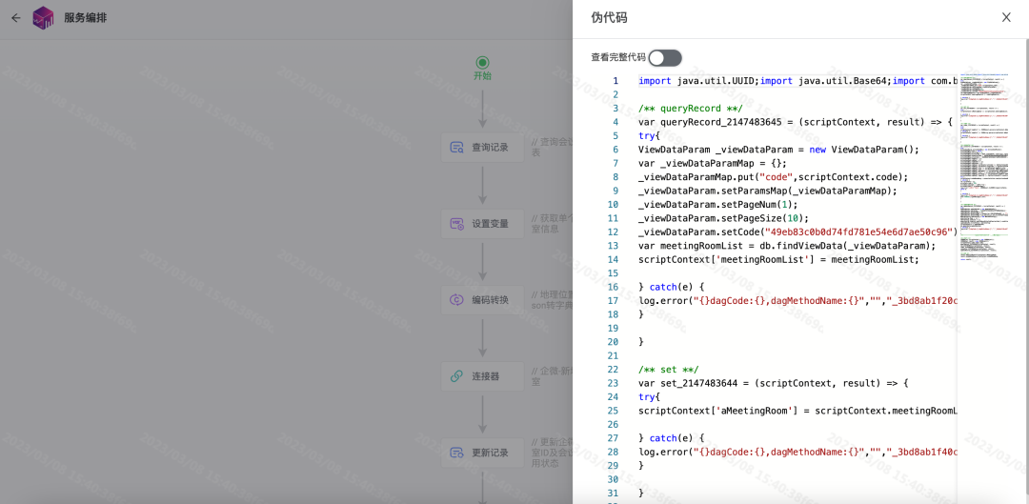Click the back arrow icon
Screen dimensions: 1029x504
[16, 18]
